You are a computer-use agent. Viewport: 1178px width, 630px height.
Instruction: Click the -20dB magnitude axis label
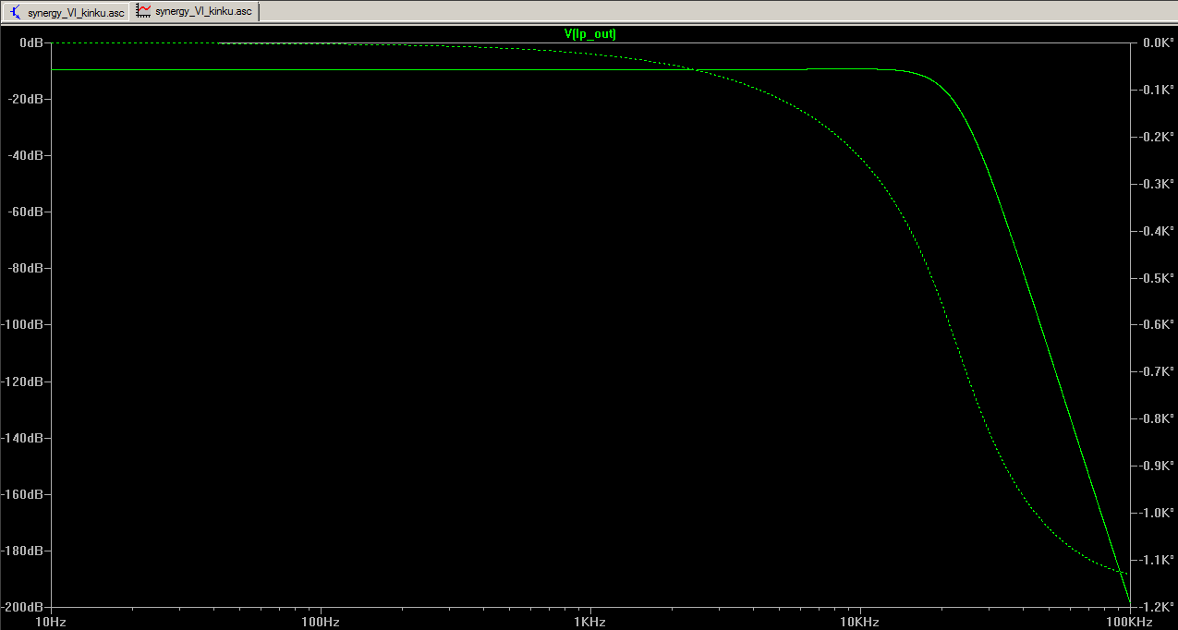27,99
